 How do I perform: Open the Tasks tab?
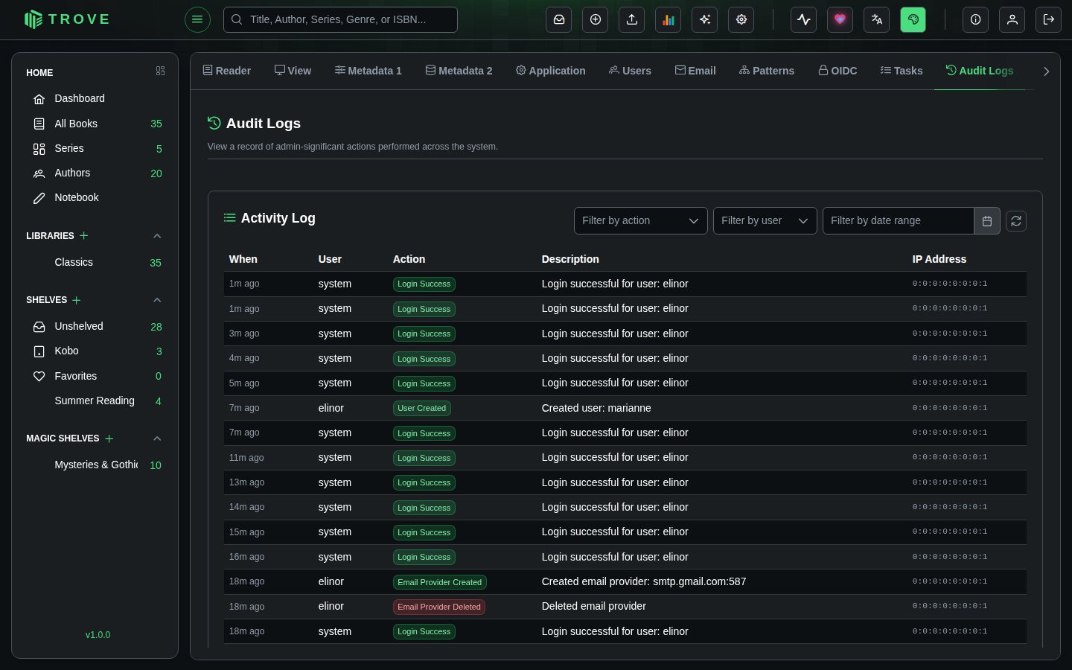coord(902,71)
